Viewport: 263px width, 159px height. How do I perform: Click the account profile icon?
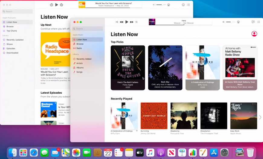pos(254,34)
